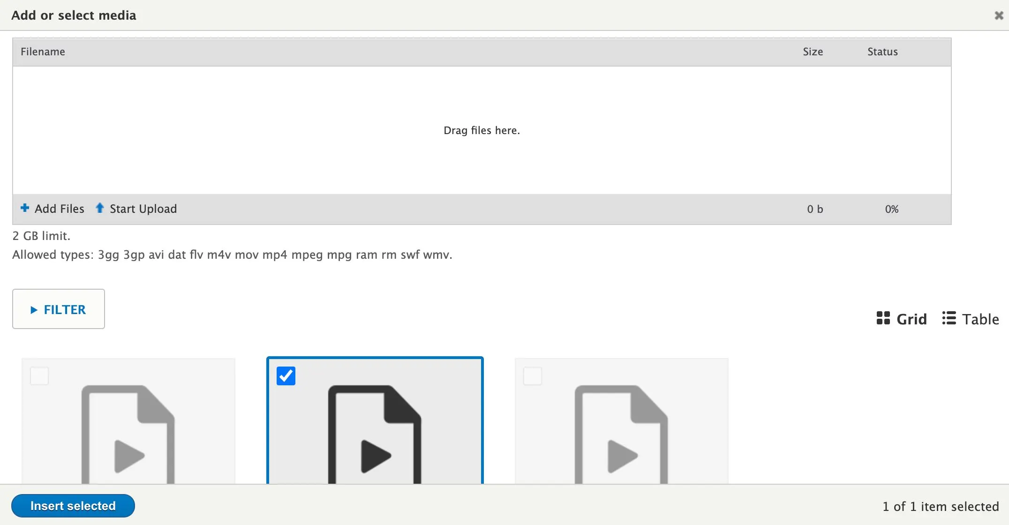1009x525 pixels.
Task: Click Insert selected button
Action: point(73,506)
